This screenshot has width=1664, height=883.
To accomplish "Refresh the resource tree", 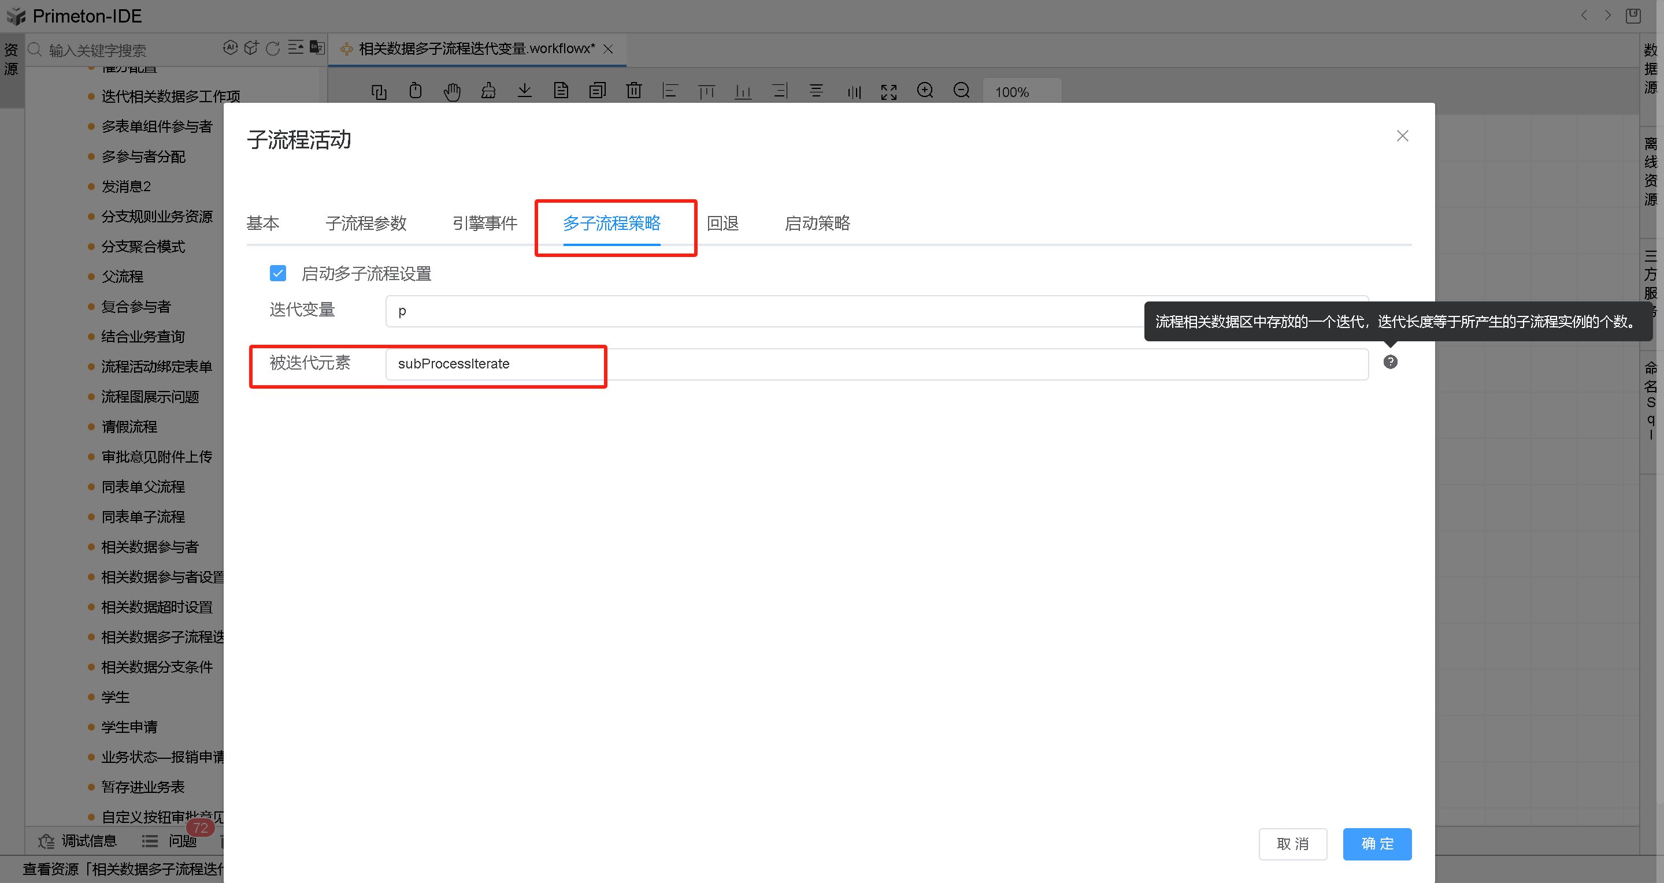I will [273, 48].
